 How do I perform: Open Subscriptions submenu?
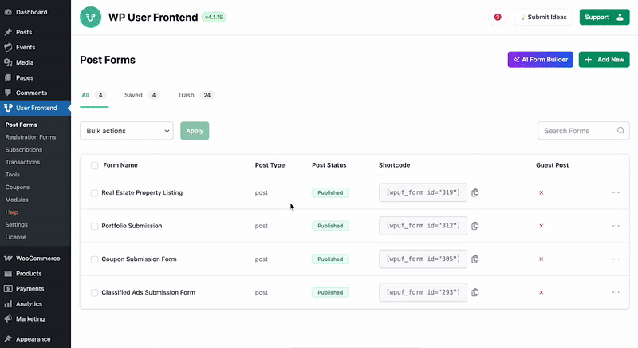click(x=24, y=150)
